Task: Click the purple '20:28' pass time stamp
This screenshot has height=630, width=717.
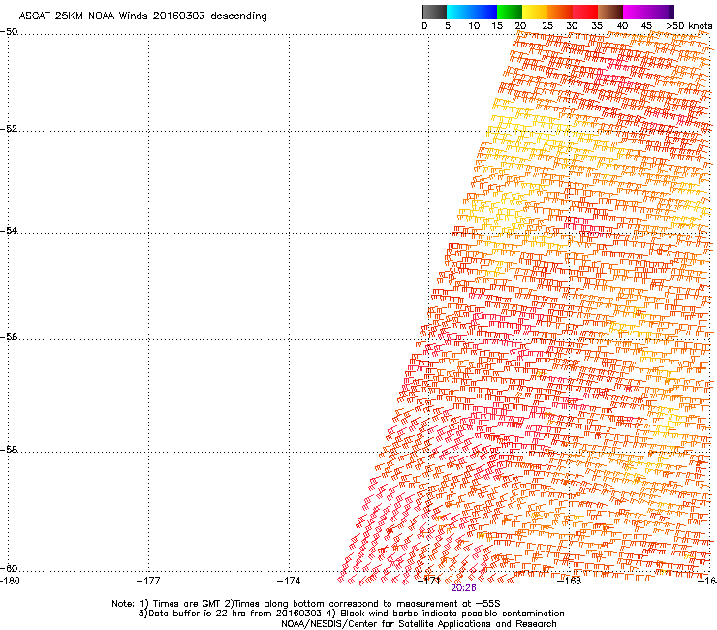Action: [463, 588]
